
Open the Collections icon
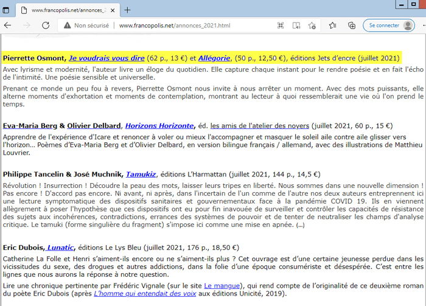click(352, 26)
